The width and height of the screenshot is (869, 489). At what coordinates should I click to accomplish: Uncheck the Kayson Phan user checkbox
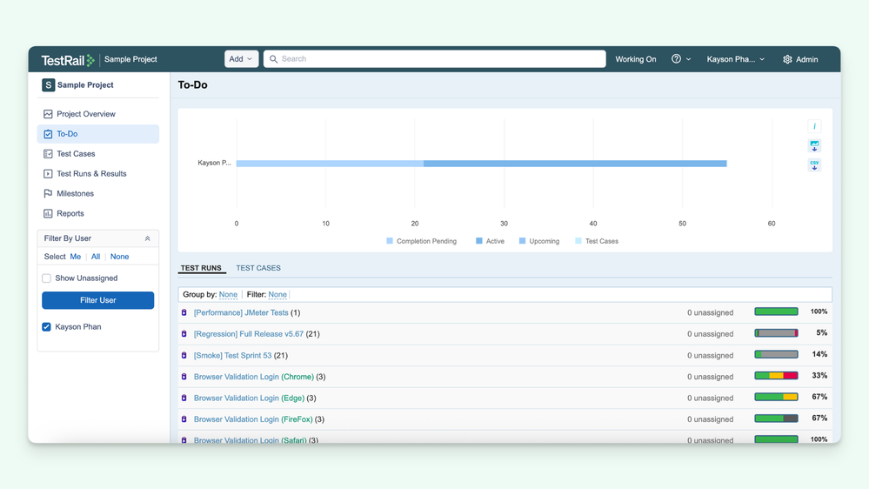pos(47,327)
